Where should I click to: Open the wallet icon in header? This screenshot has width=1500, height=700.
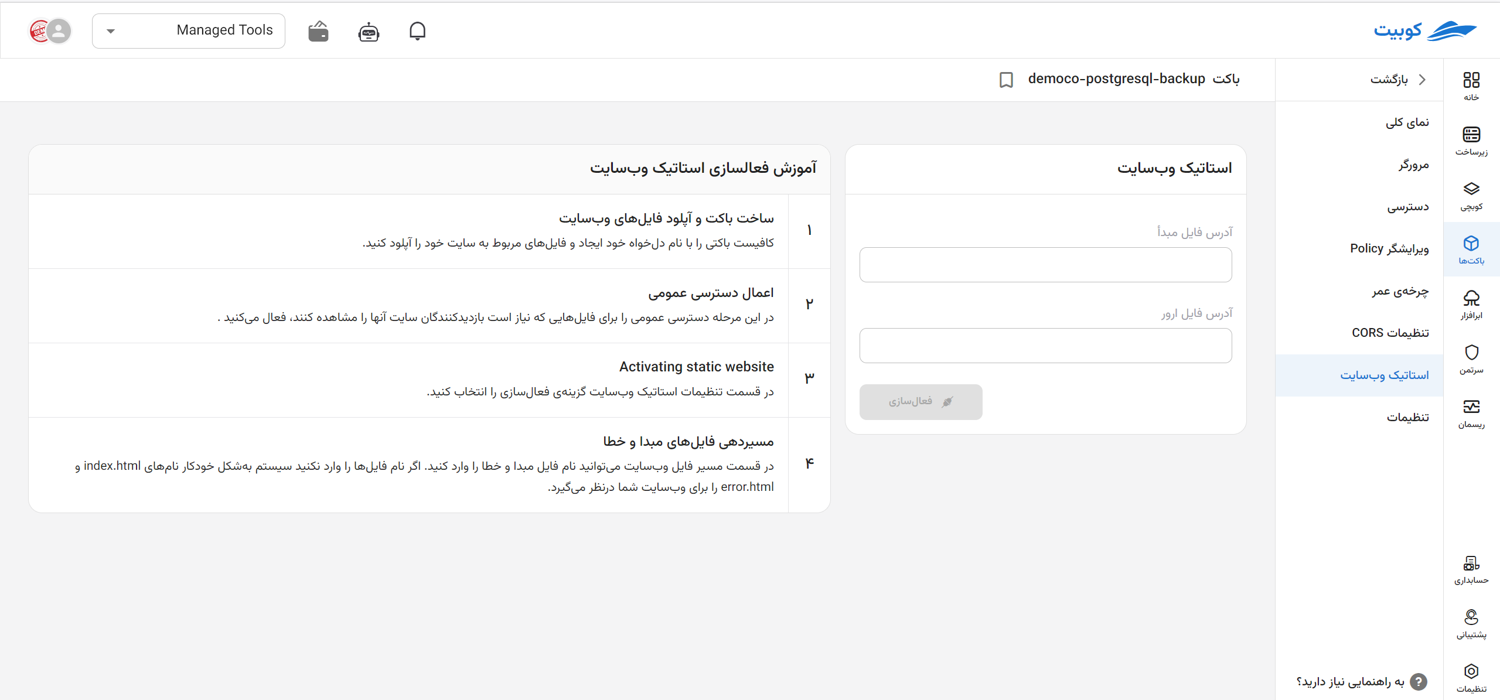[319, 31]
